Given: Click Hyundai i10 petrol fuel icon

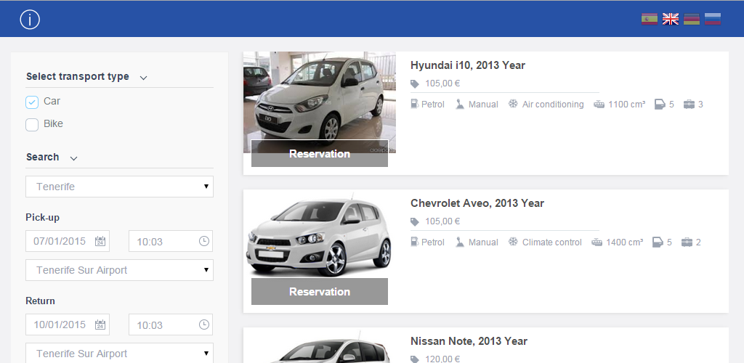Looking at the screenshot, I should [x=414, y=104].
